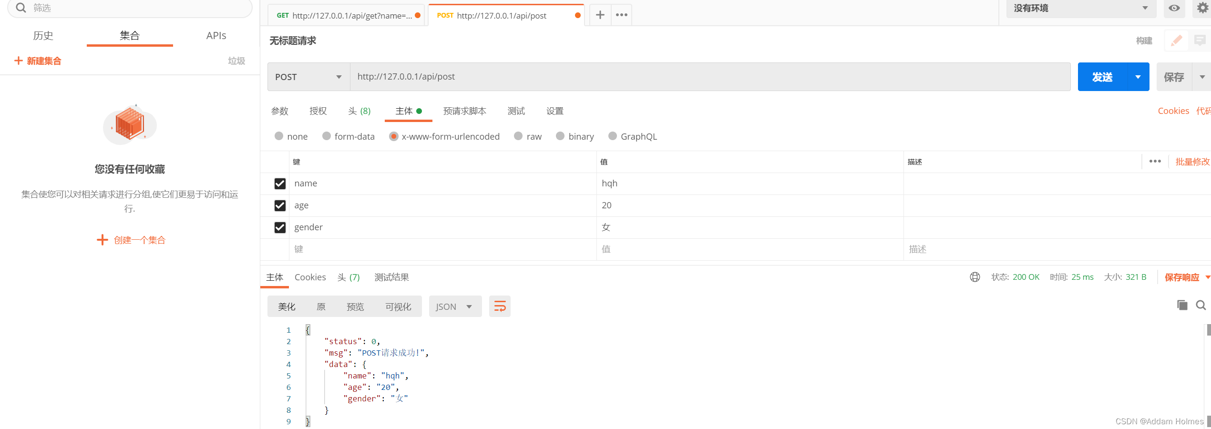Click the eye environment quick-look icon

coord(1174,8)
